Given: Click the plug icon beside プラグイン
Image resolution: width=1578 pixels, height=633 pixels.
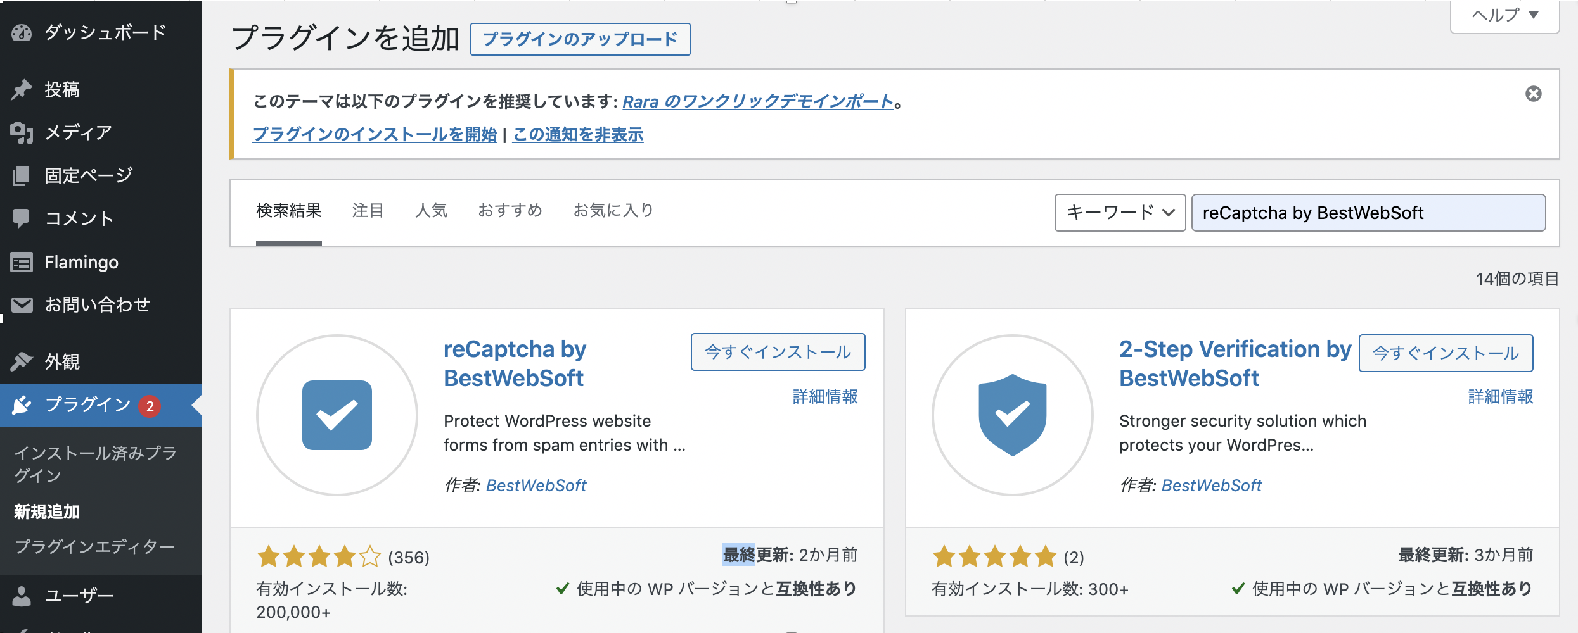Looking at the screenshot, I should tap(22, 405).
